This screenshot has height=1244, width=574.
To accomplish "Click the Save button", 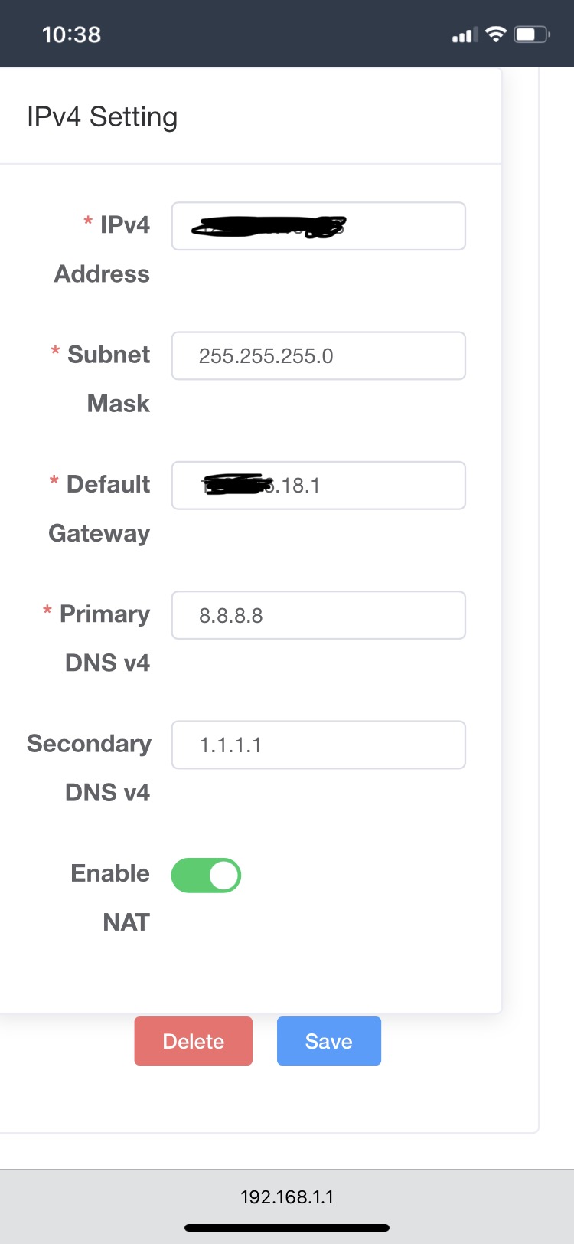I will (x=329, y=1041).
